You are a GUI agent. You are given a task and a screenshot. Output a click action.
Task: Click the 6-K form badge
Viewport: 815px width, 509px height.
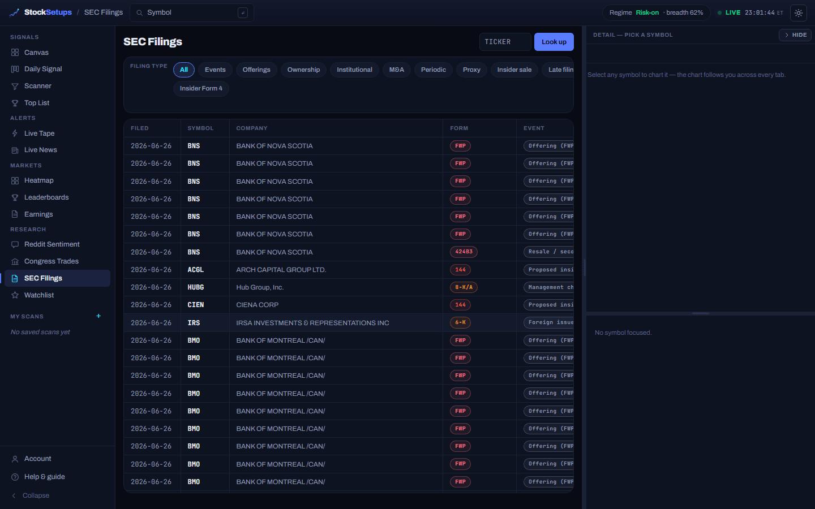[x=461, y=322]
